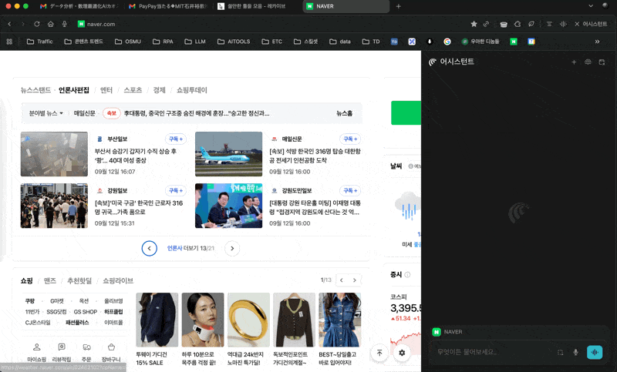Open the Traffic bookmarks folder
This screenshot has height=372, width=617.
tap(39, 41)
